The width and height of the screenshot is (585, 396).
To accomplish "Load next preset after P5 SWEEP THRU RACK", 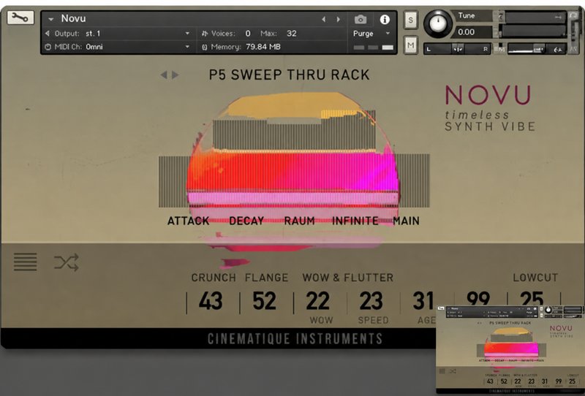I will coord(175,75).
